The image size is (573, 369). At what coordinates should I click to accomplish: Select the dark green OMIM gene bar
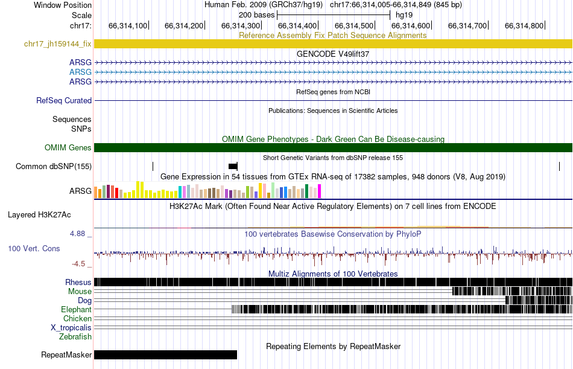333,147
